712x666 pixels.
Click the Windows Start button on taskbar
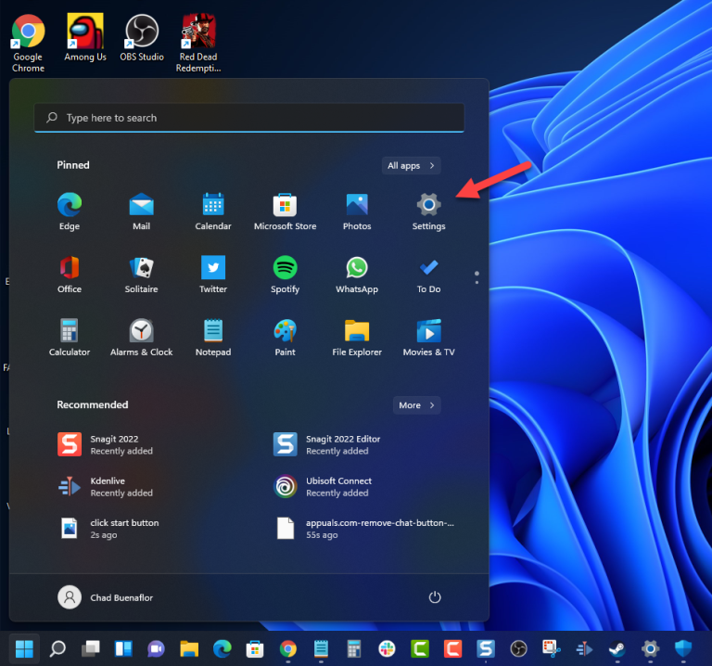point(24,648)
